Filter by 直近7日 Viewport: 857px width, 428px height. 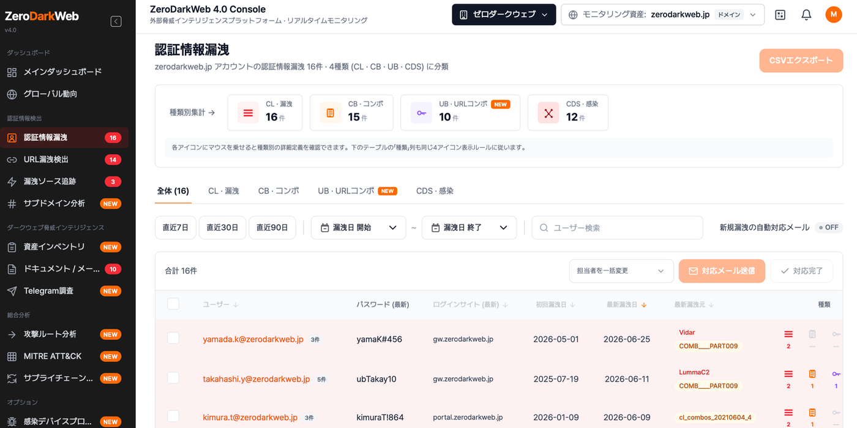point(176,227)
